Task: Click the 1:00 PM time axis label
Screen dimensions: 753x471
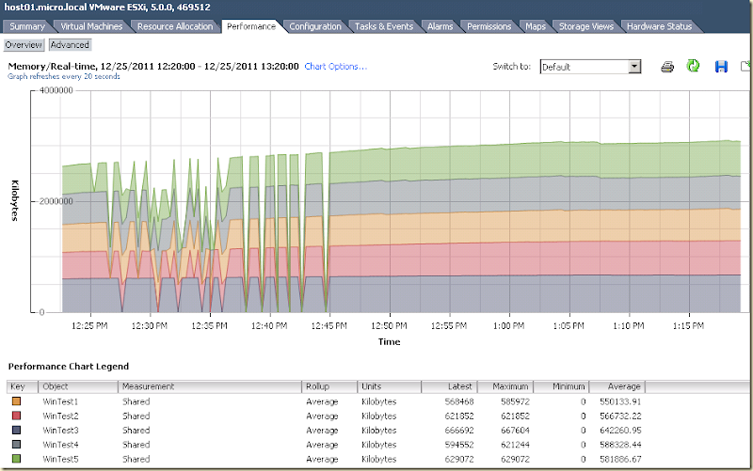Action: [x=508, y=325]
